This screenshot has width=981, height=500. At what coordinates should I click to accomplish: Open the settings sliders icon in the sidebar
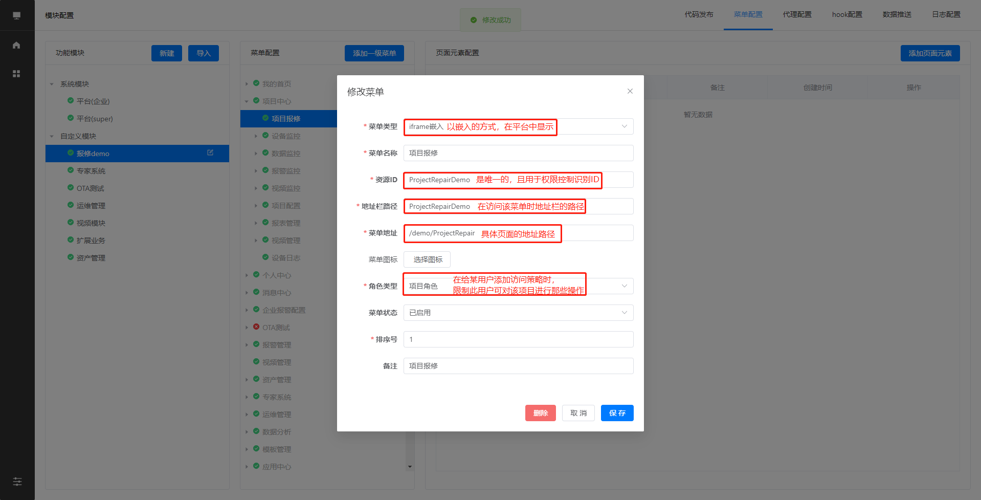coord(17,482)
